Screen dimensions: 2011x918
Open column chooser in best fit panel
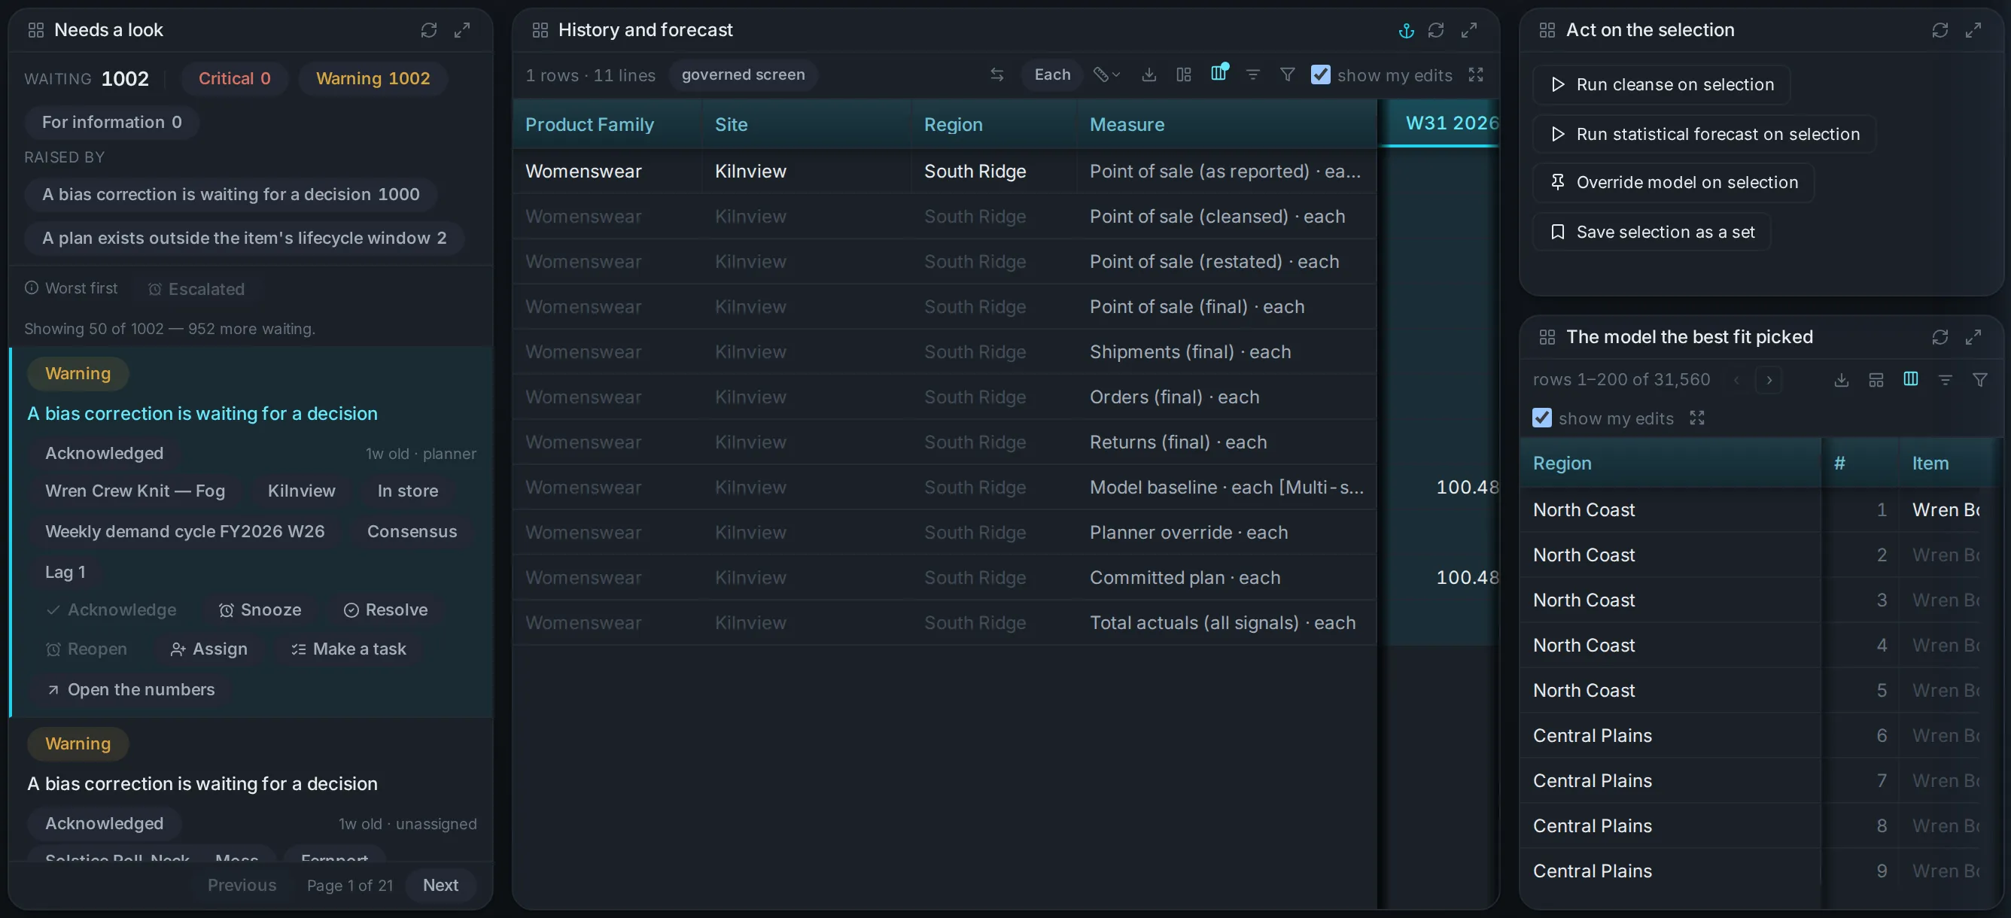click(1911, 379)
